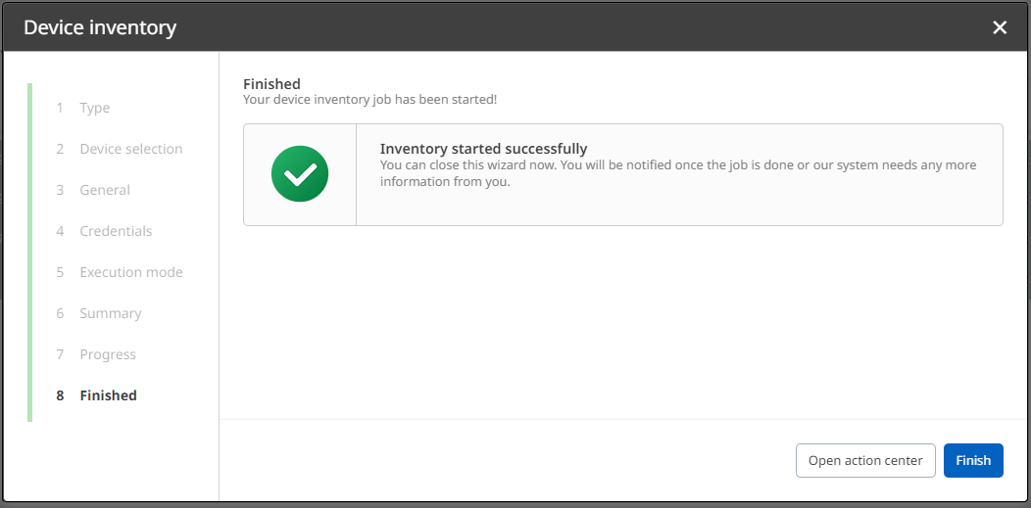Viewport: 1031px width, 508px height.
Task: Click step number 1 in the wizard sidebar
Action: [60, 108]
